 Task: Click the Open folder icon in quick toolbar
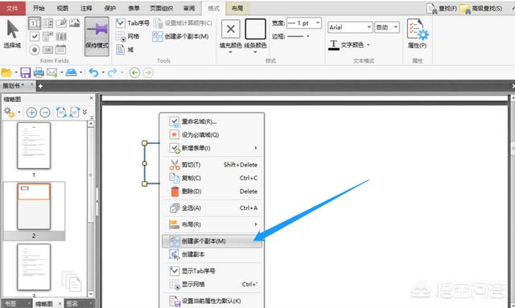point(6,72)
